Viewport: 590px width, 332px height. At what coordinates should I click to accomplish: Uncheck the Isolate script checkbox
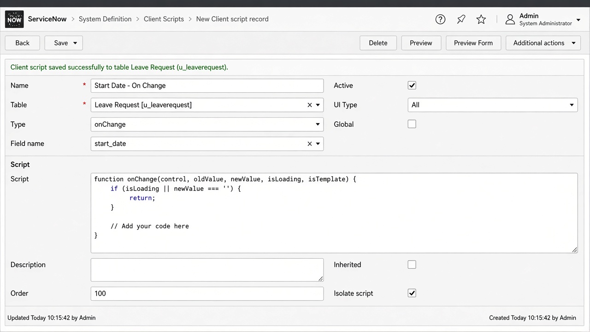[x=412, y=293]
